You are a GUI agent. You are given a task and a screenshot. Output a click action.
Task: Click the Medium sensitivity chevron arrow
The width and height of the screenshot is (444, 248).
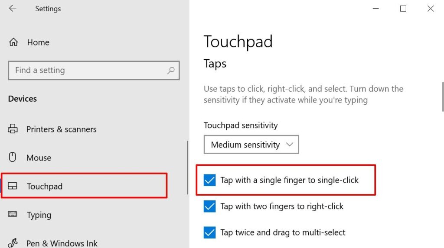coord(290,145)
